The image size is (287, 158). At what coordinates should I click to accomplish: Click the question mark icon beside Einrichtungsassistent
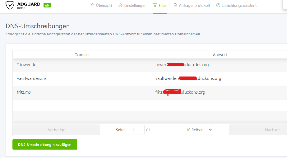coord(218,5)
